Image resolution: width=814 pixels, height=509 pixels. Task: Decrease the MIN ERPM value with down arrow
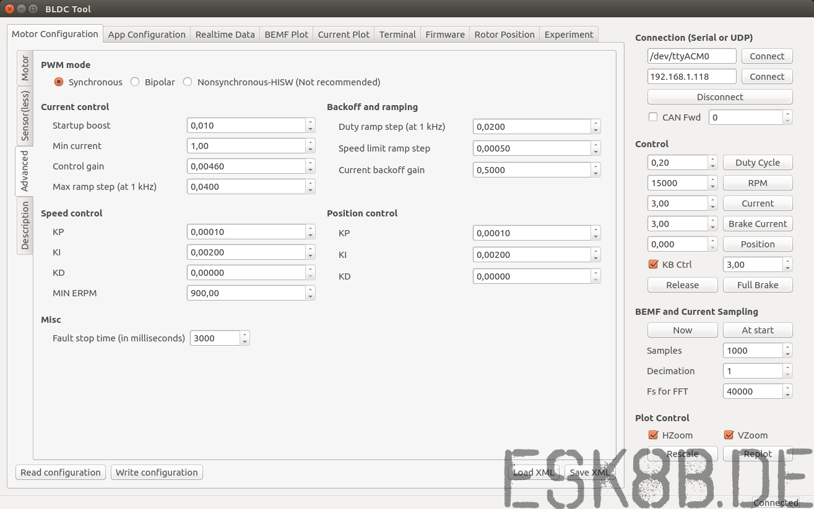coord(310,297)
